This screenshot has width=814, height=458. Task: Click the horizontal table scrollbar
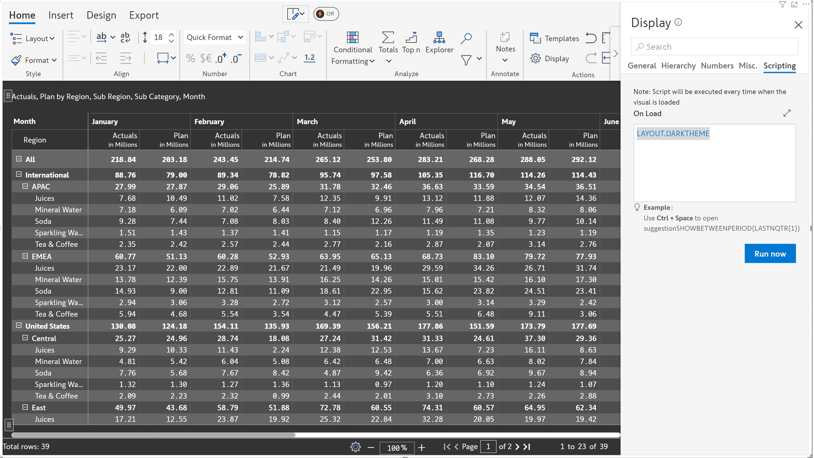tap(154, 435)
